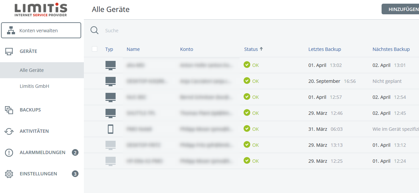Click the Backups sidebar icon

(9, 110)
